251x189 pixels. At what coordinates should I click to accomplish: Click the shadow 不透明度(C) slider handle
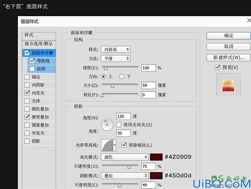pos(119,185)
